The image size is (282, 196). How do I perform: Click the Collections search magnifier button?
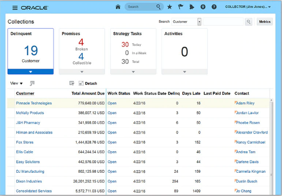249,22
